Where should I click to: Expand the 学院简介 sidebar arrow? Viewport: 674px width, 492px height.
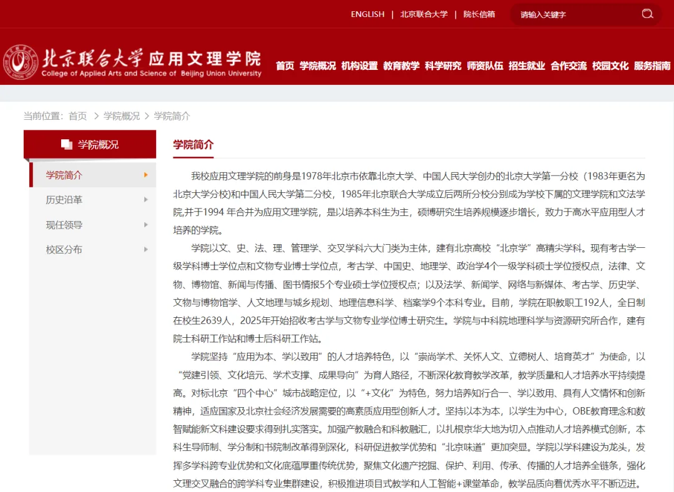146,175
